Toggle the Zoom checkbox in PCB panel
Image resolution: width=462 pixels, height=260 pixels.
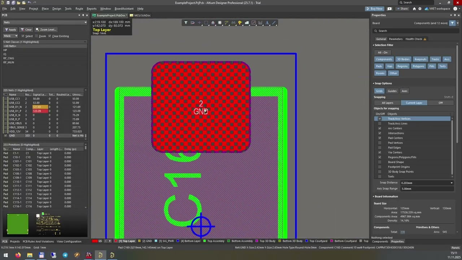(36, 36)
